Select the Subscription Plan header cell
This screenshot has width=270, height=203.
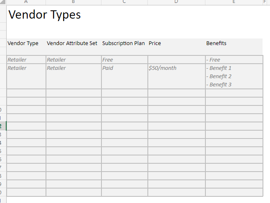coord(124,47)
